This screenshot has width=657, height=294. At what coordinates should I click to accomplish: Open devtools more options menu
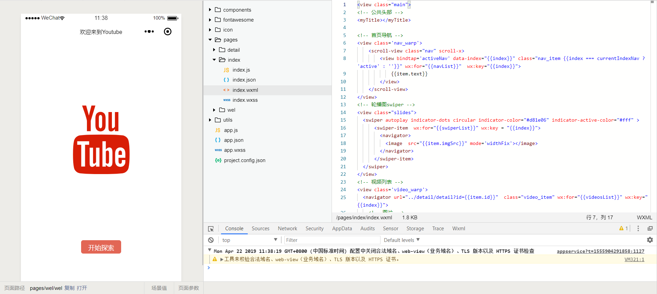pos(638,229)
